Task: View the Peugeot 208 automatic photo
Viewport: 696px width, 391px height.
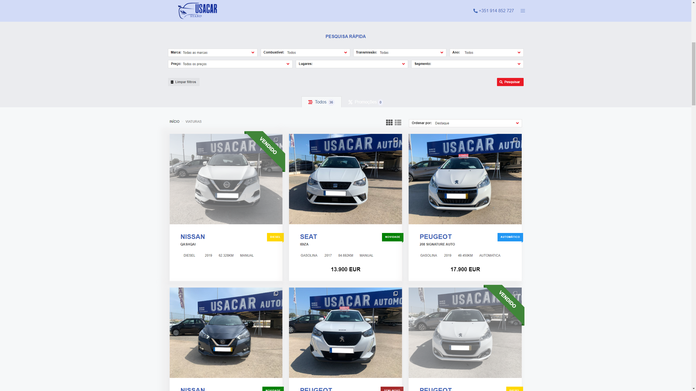Action: [x=465, y=179]
